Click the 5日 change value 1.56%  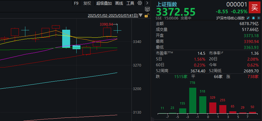[x=200, y=59]
